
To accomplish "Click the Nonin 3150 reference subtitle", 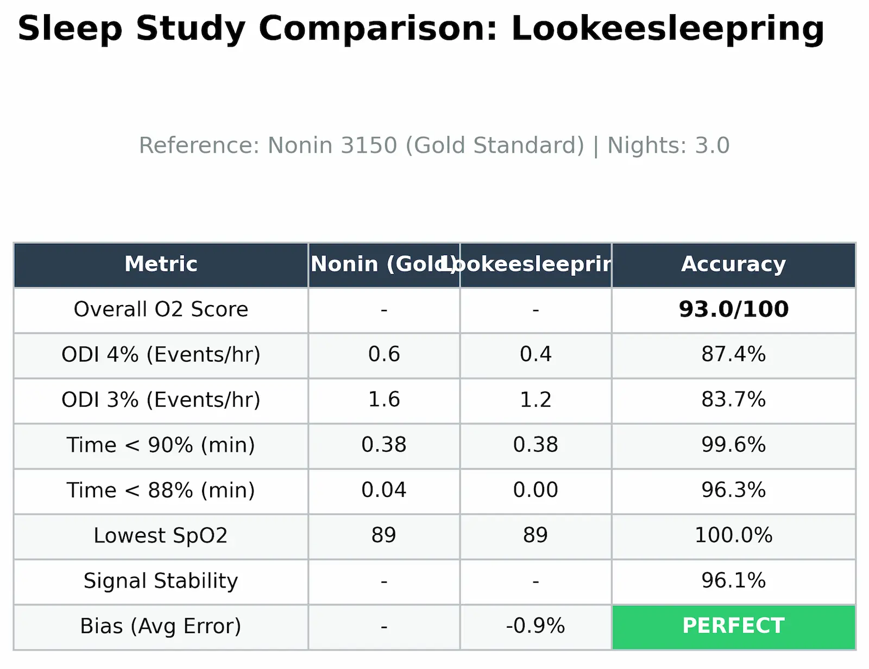I will (434, 146).
